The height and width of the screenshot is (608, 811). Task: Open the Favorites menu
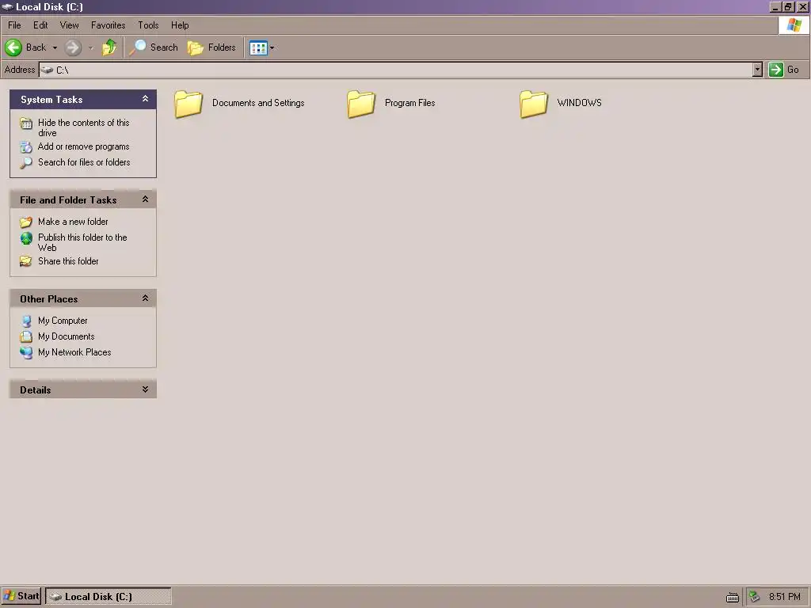(108, 25)
